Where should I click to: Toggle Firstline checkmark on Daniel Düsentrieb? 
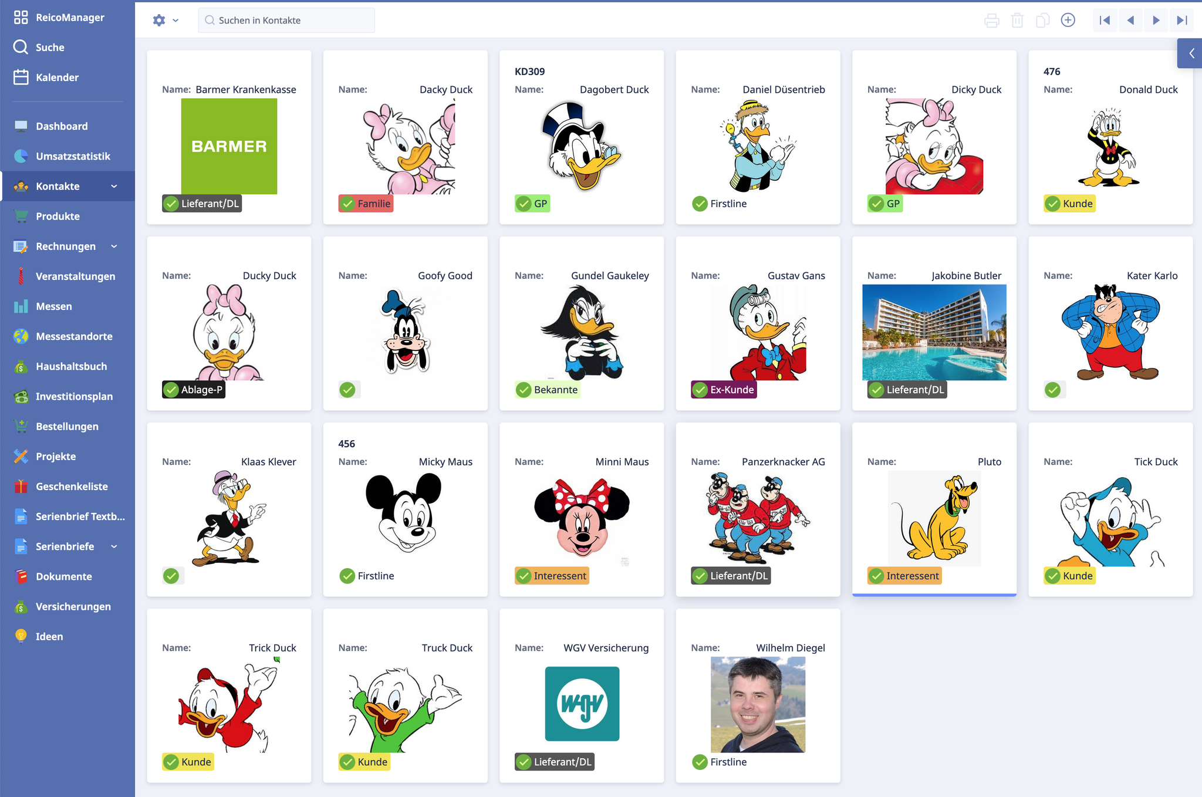700,204
